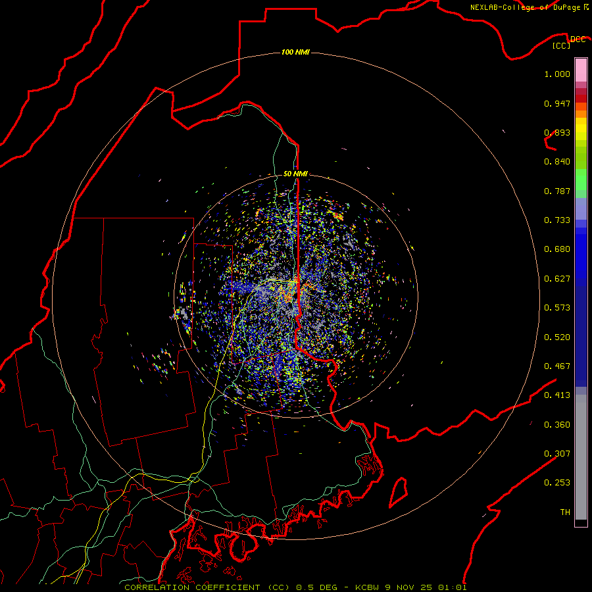Viewport: 592px width, 592px height.
Task: Click the 0.413 color scale value
Action: pos(557,395)
